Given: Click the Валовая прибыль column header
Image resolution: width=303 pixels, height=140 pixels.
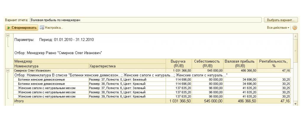Looking at the screenshot, I should 239,64.
